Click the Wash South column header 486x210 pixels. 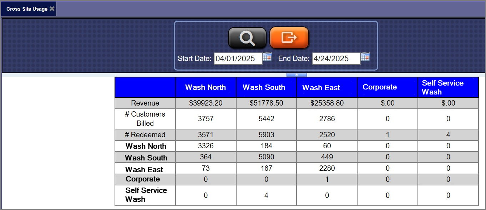click(264, 87)
